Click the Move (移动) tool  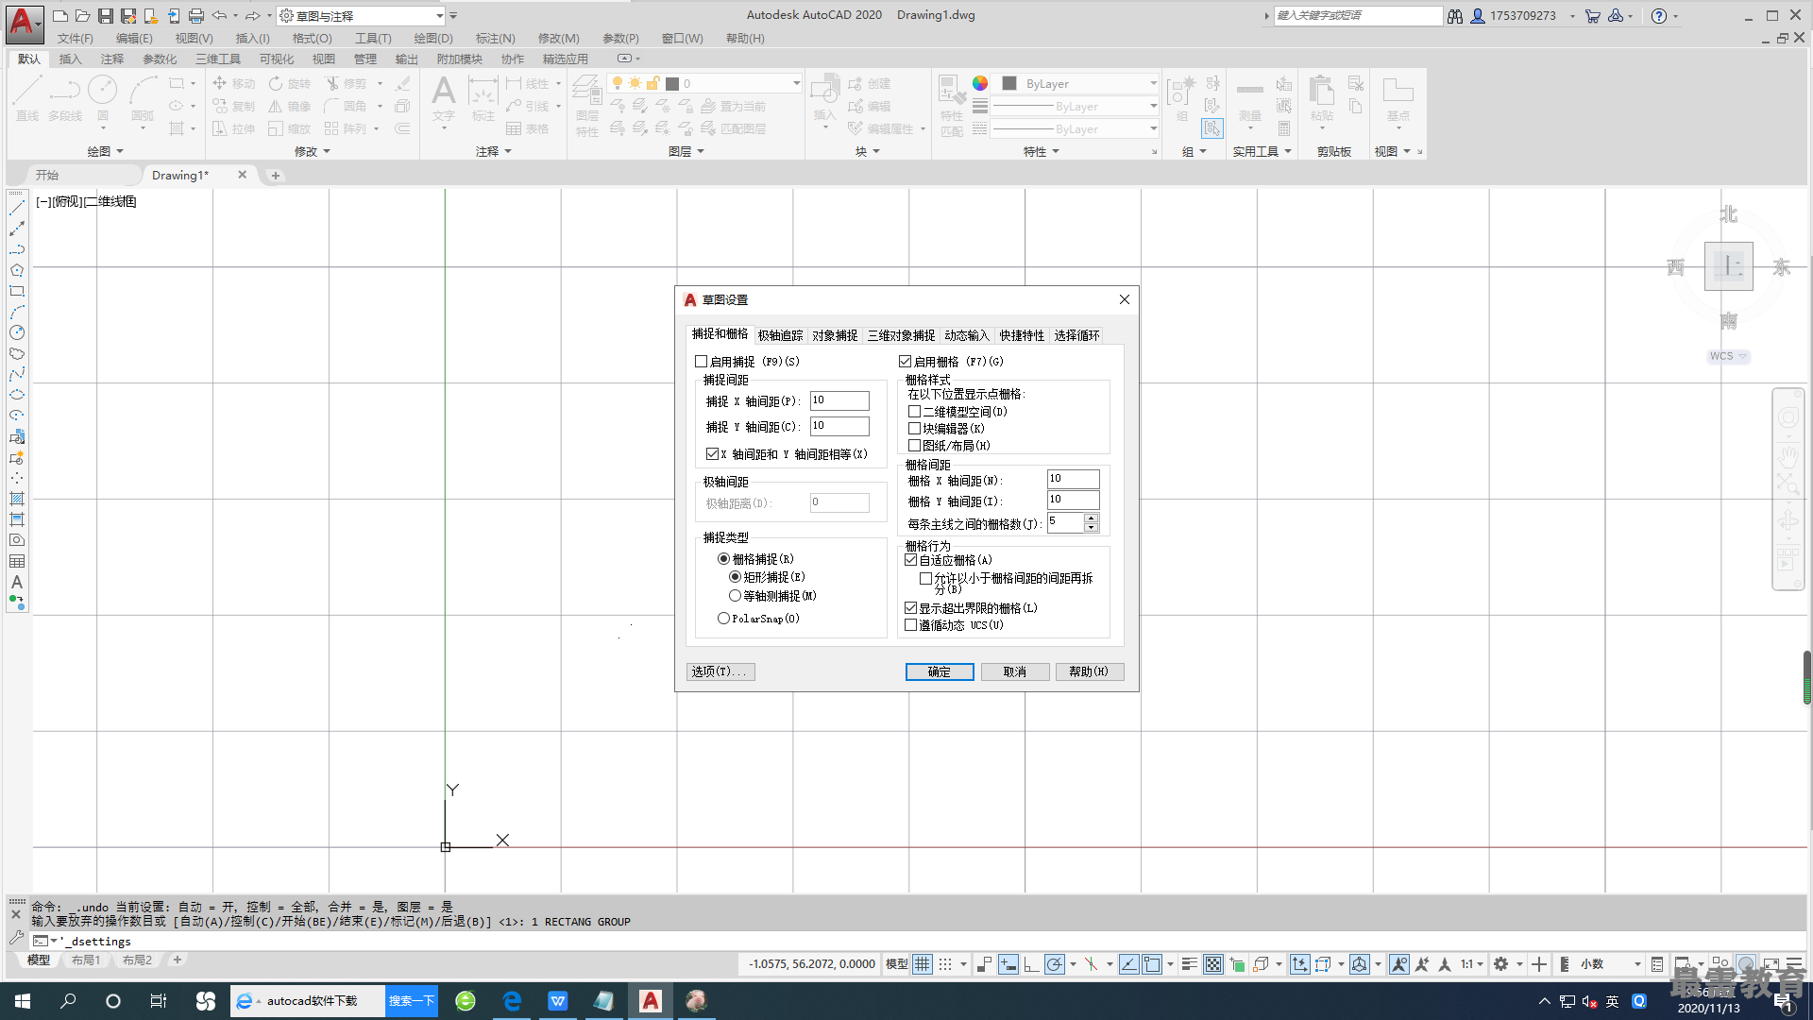click(x=234, y=83)
